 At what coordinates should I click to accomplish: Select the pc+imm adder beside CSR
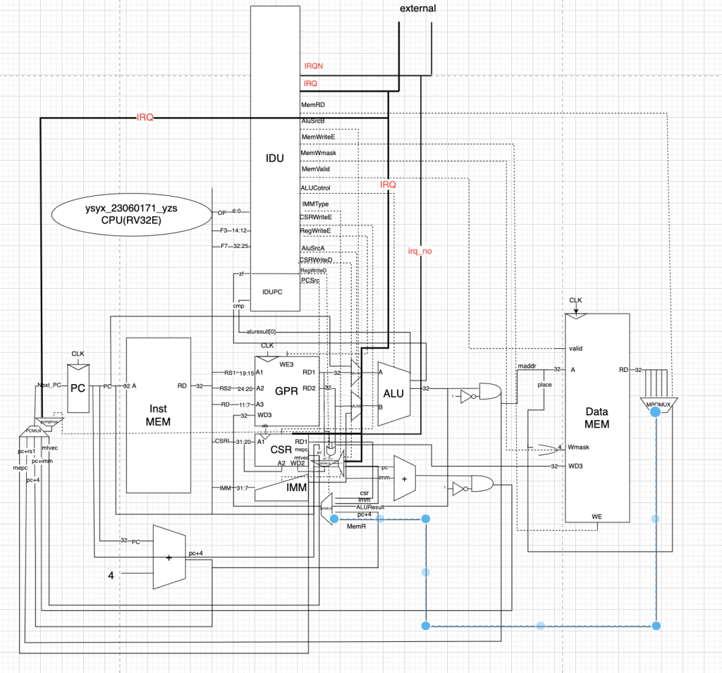coord(404,478)
